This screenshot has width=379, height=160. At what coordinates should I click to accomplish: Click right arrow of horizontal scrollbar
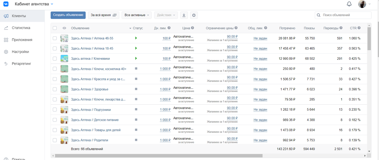point(365,156)
